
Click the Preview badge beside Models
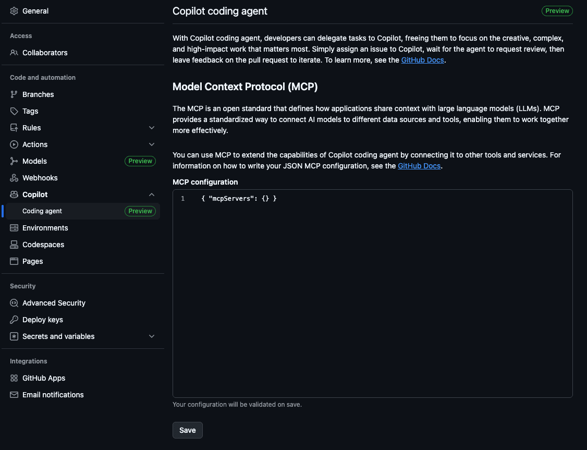click(x=140, y=161)
